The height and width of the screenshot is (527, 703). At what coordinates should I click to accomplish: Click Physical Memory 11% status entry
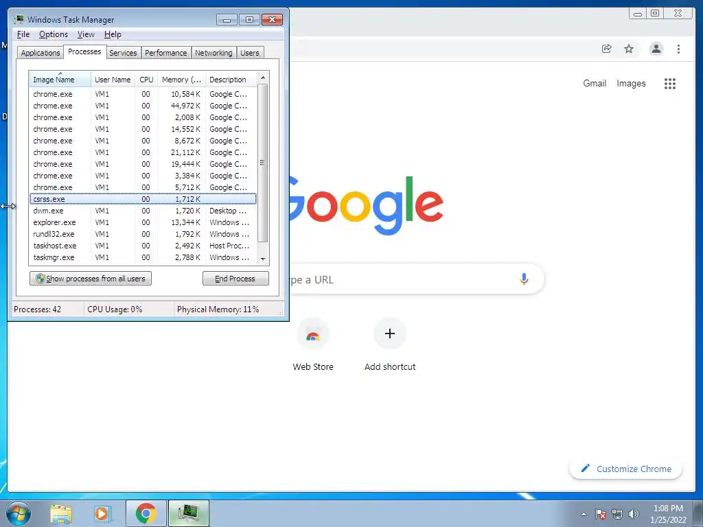click(218, 309)
